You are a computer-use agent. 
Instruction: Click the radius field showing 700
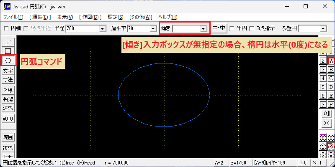pos(82,28)
